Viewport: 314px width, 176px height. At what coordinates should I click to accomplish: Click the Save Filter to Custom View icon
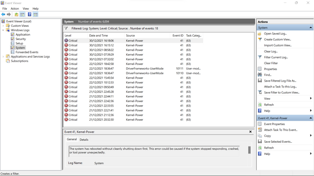pyautogui.click(x=260, y=92)
